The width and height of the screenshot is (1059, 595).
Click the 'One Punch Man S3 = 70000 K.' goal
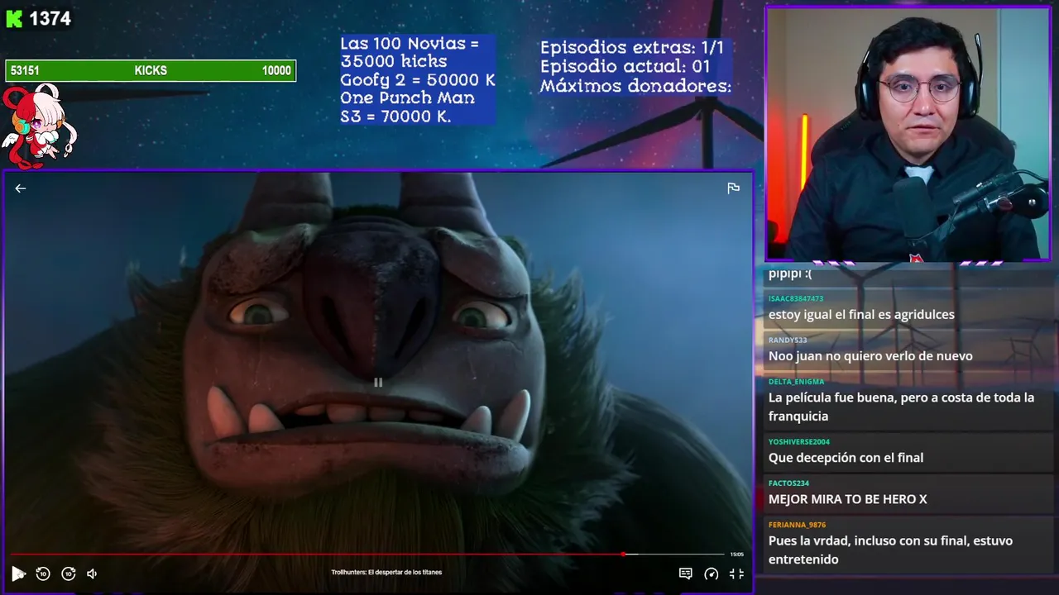407,107
